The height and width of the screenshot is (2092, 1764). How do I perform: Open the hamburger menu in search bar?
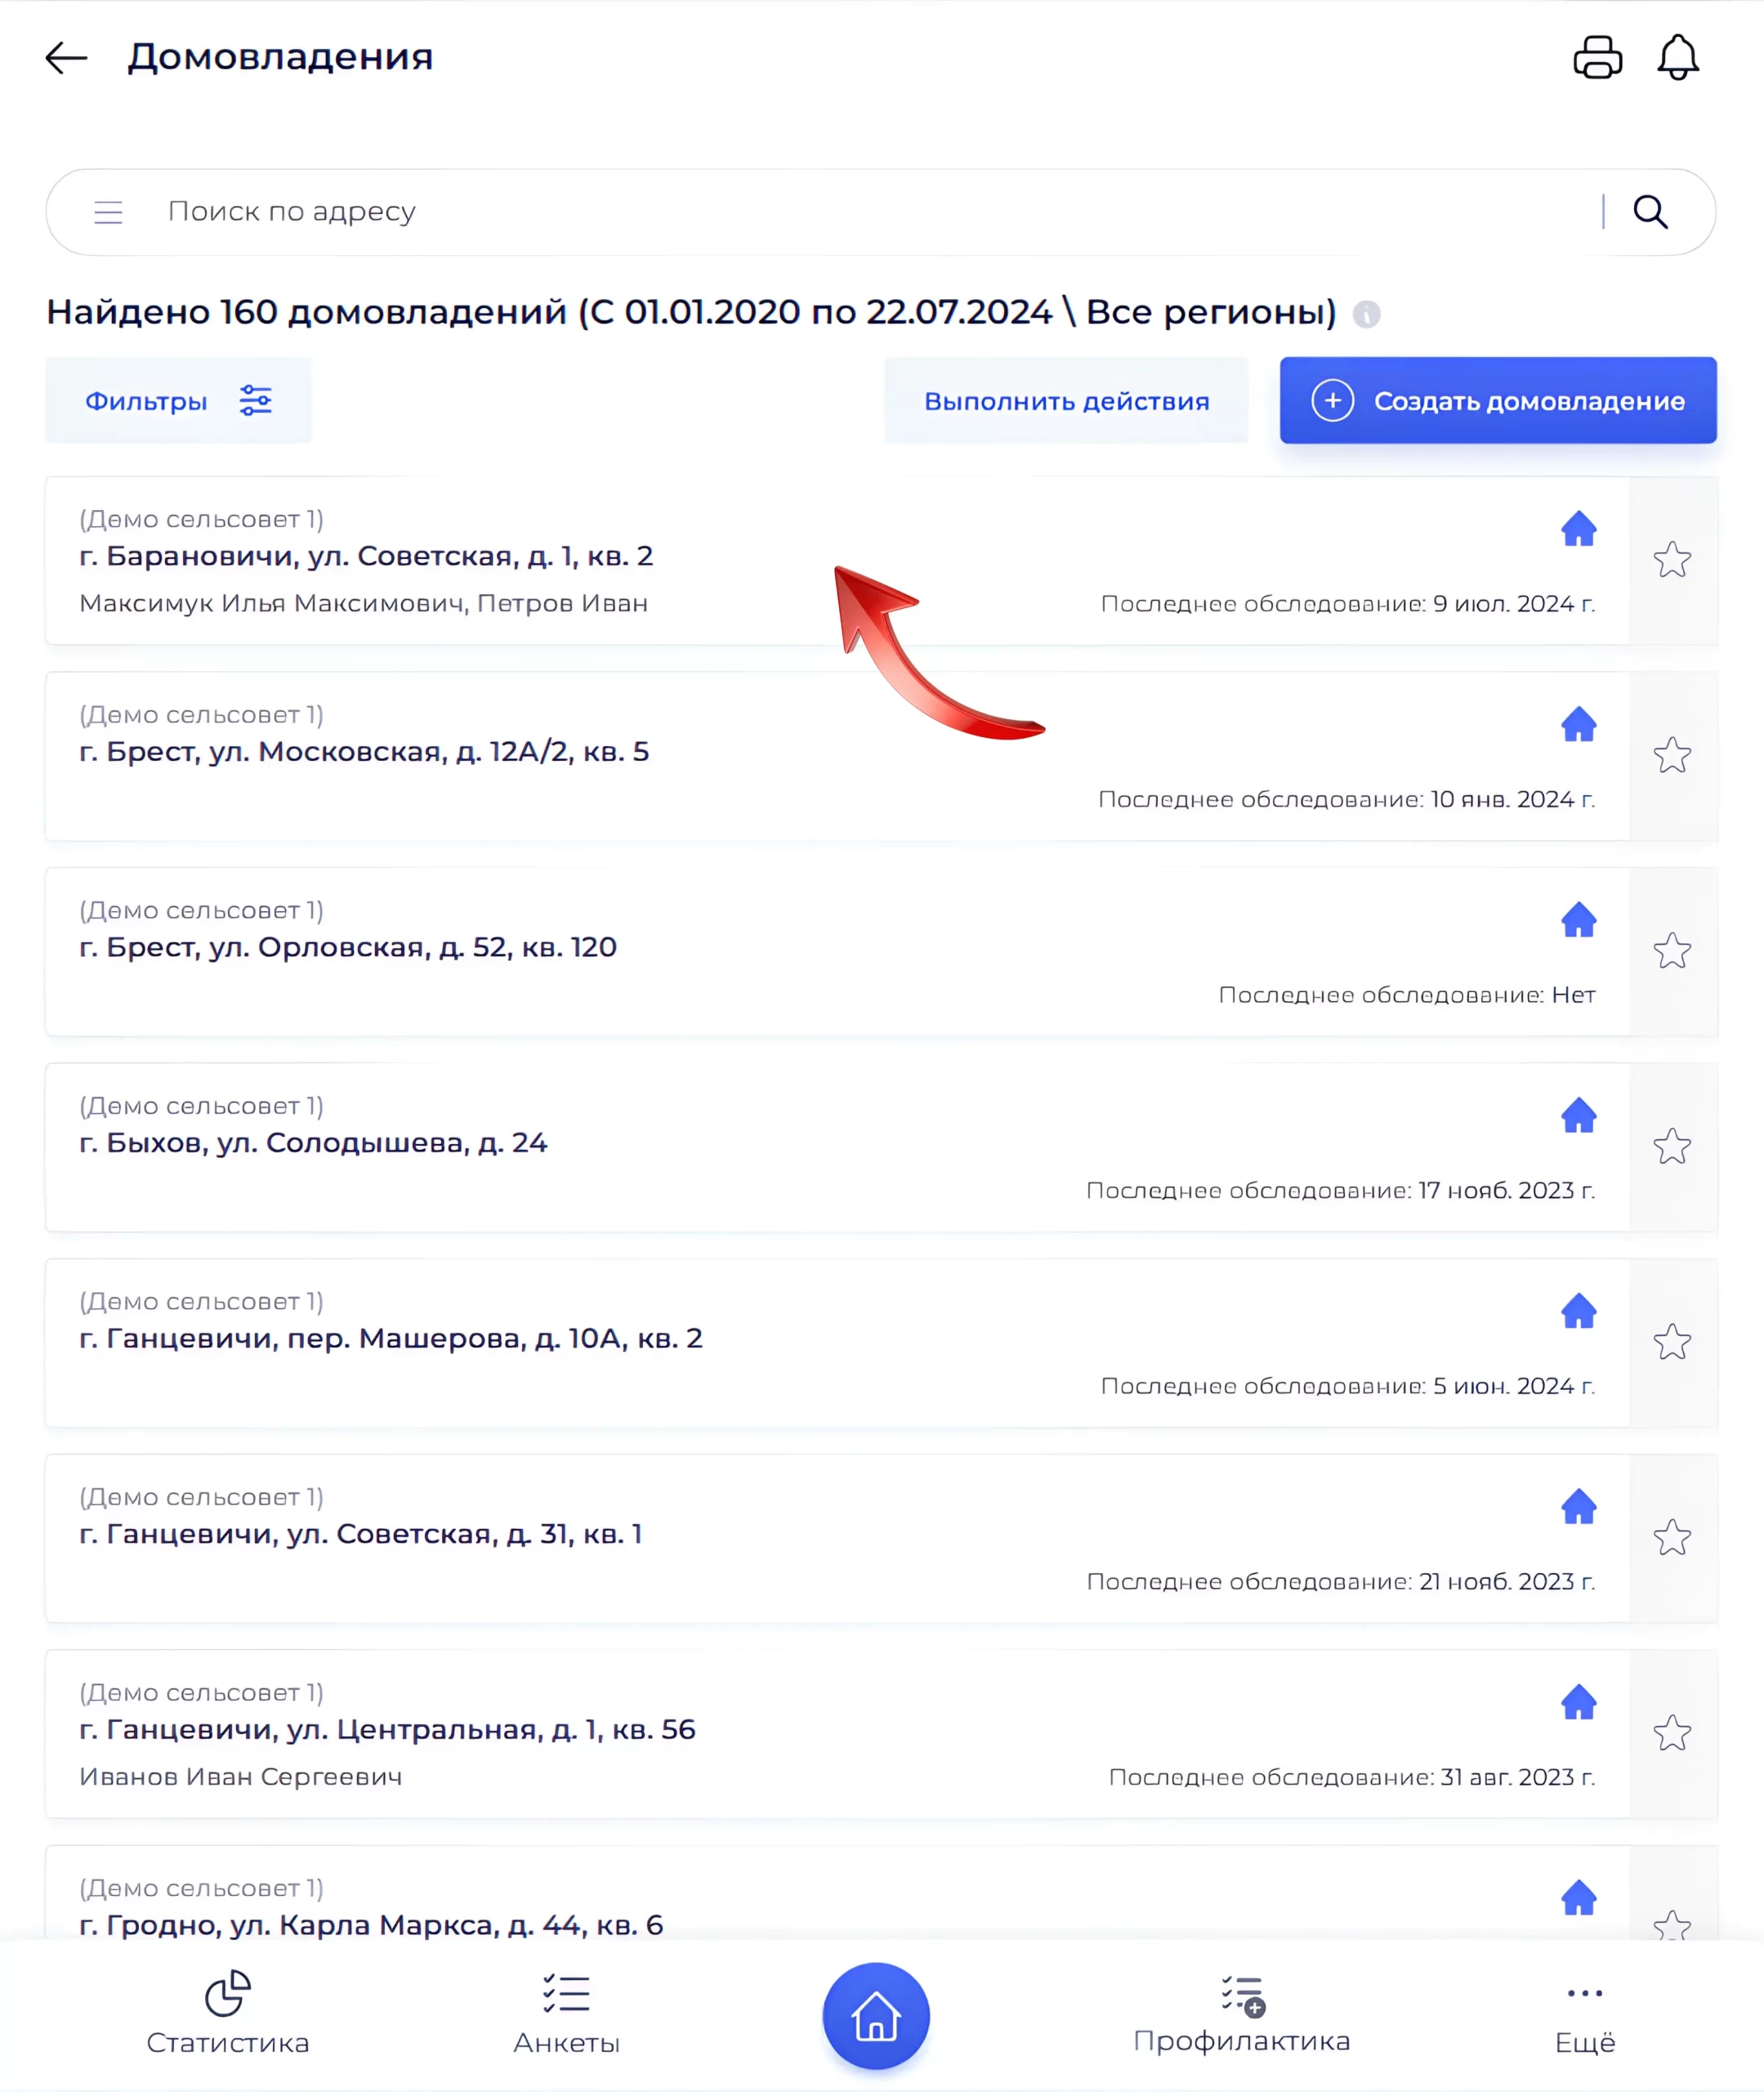108,212
